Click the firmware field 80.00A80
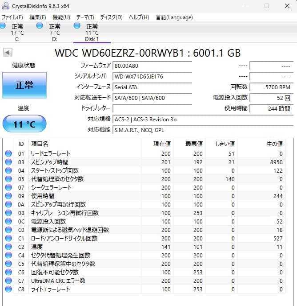297x306 pixels. pos(153,66)
